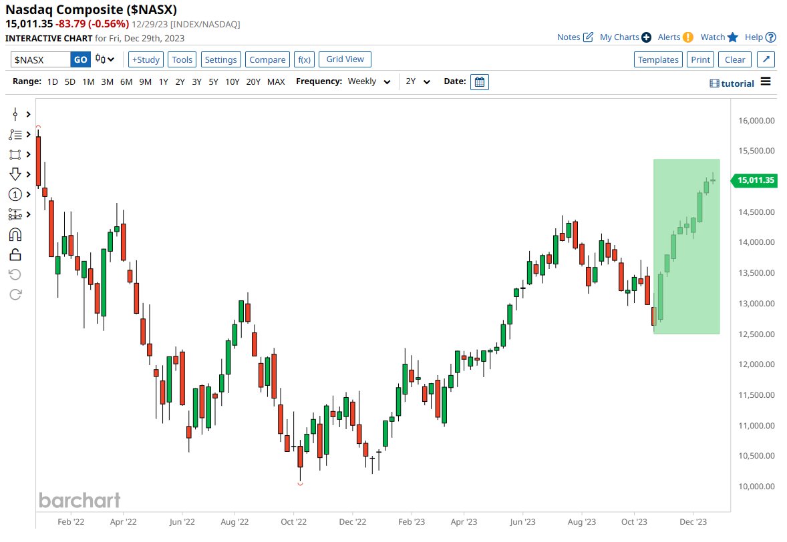Open the Tools menu button

(x=182, y=59)
